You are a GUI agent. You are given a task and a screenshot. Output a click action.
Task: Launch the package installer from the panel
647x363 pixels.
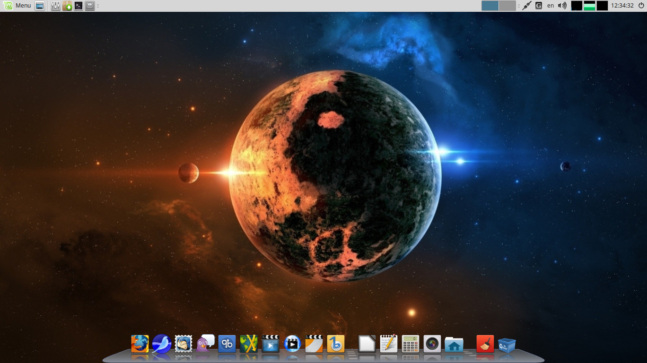coord(67,6)
